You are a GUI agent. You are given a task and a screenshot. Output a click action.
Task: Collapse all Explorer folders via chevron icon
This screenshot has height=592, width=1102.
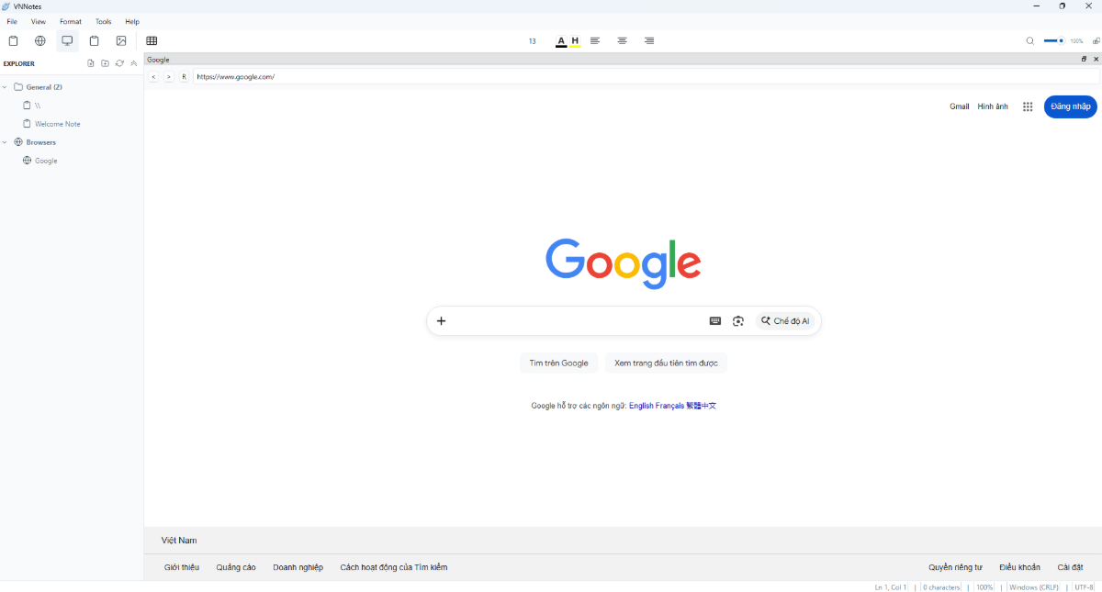click(x=133, y=62)
